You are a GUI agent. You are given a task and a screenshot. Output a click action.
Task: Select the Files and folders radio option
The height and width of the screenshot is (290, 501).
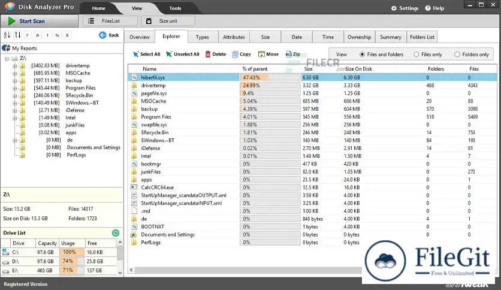(362, 55)
